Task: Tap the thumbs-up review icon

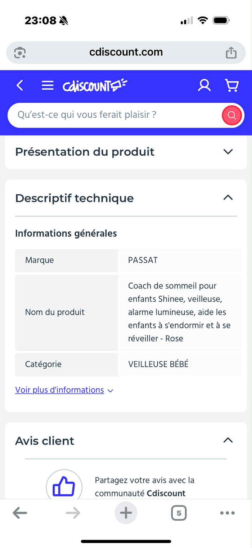Action: [64, 485]
